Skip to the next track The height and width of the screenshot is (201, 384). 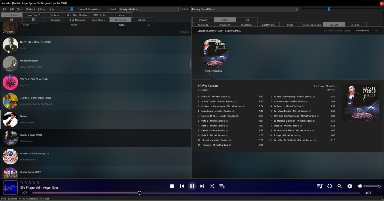click(202, 186)
